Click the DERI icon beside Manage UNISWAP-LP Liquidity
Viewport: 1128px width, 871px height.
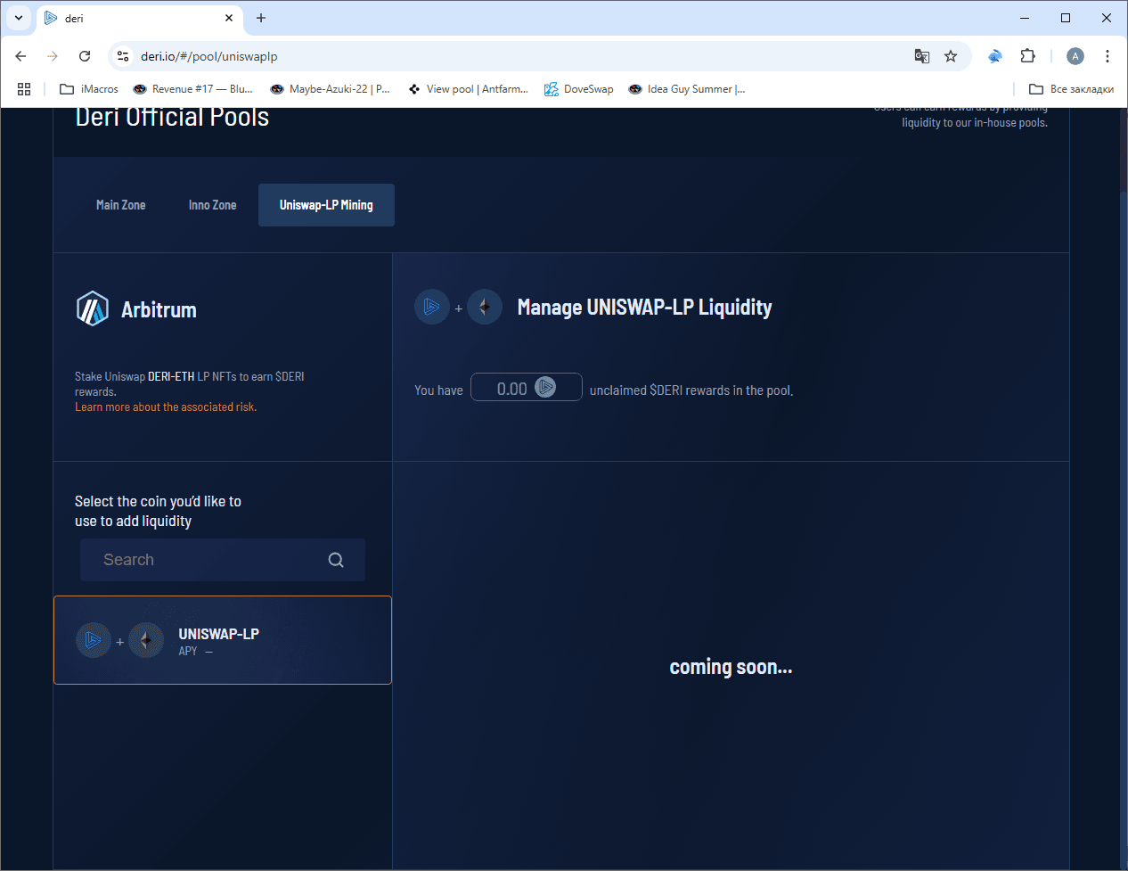[432, 307]
